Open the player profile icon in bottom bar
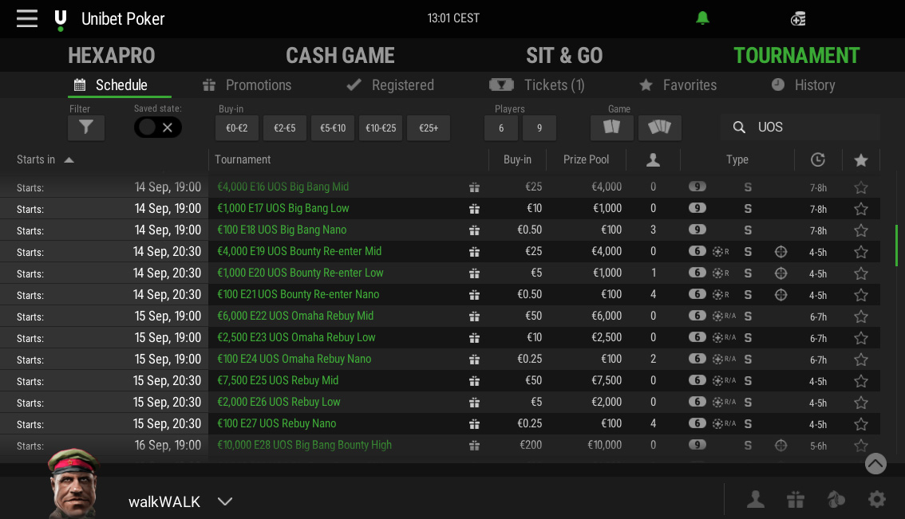This screenshot has width=905, height=519. click(x=756, y=499)
